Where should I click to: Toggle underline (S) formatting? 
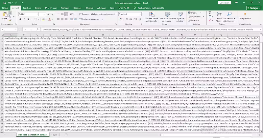(x=28, y=19)
